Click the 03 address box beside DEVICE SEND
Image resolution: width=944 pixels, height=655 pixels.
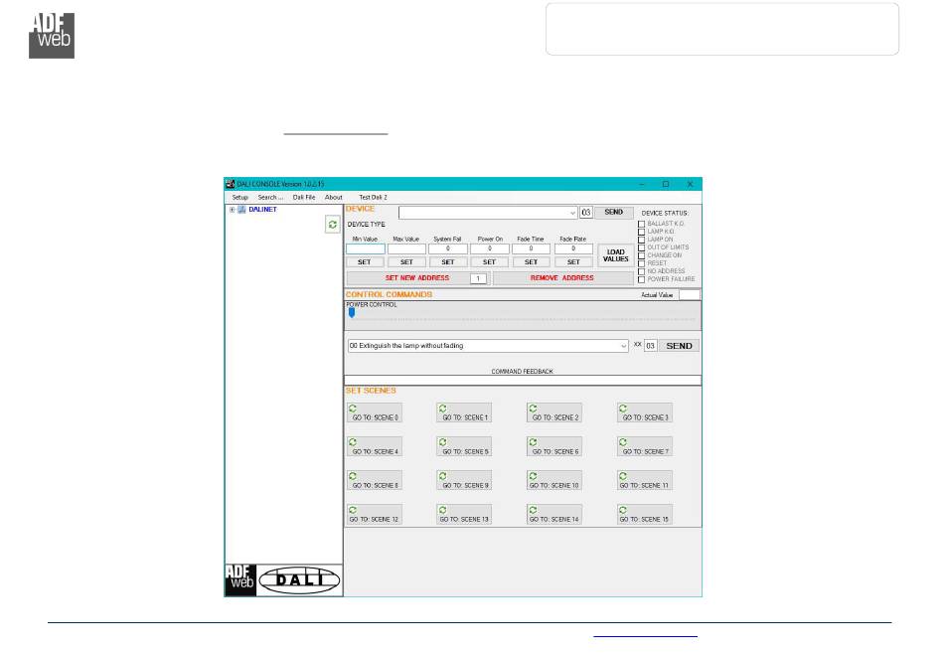point(586,212)
